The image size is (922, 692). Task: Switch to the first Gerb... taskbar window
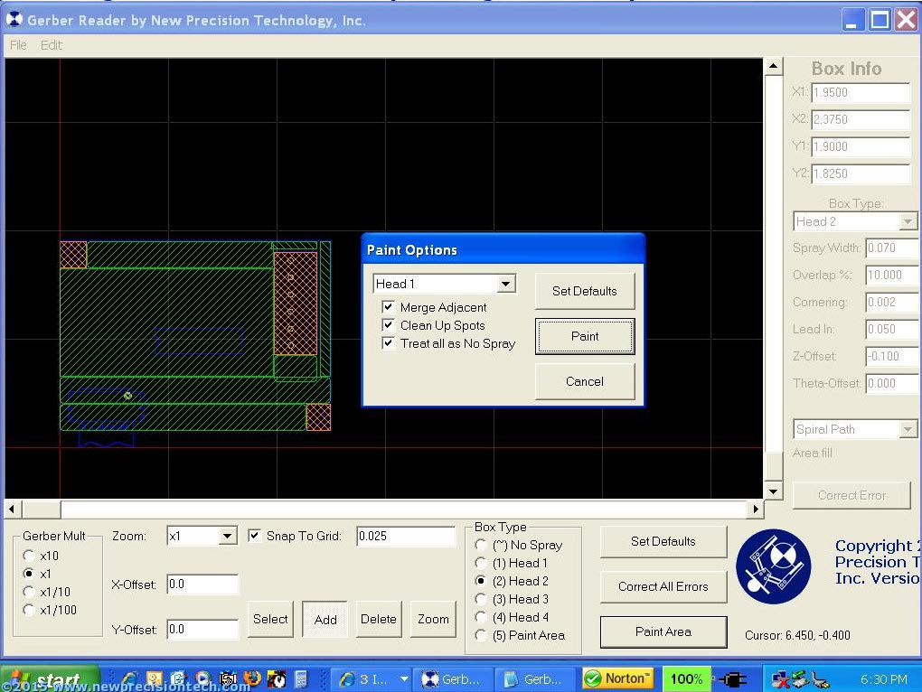[x=452, y=679]
